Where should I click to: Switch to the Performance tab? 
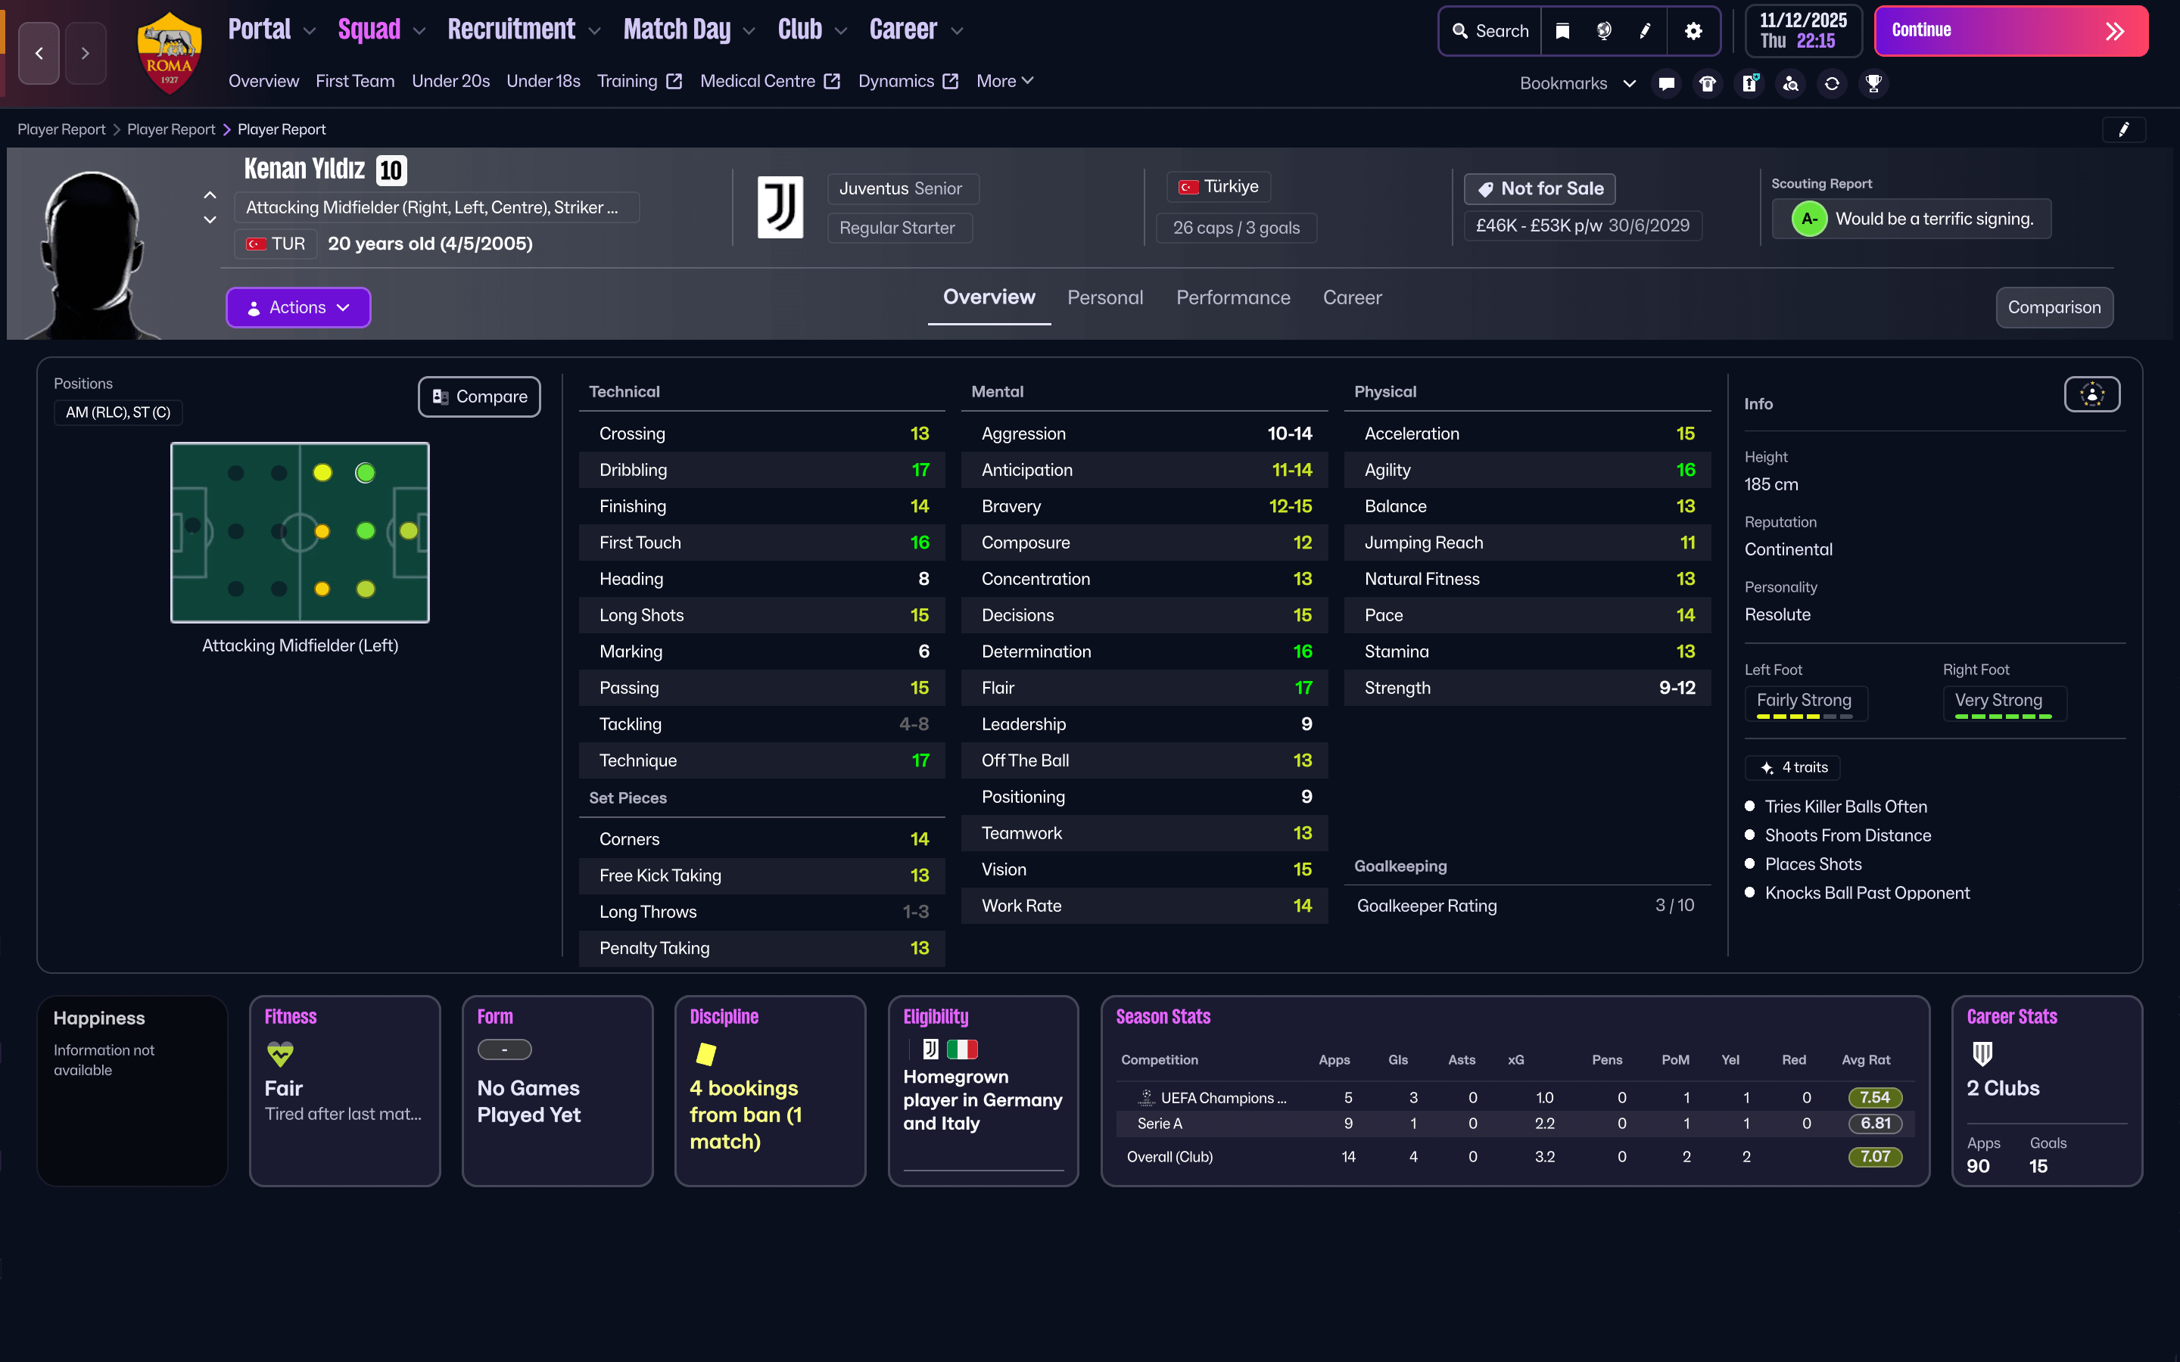[x=1232, y=297]
